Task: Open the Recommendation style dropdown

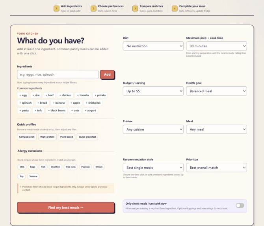Action: point(153,168)
